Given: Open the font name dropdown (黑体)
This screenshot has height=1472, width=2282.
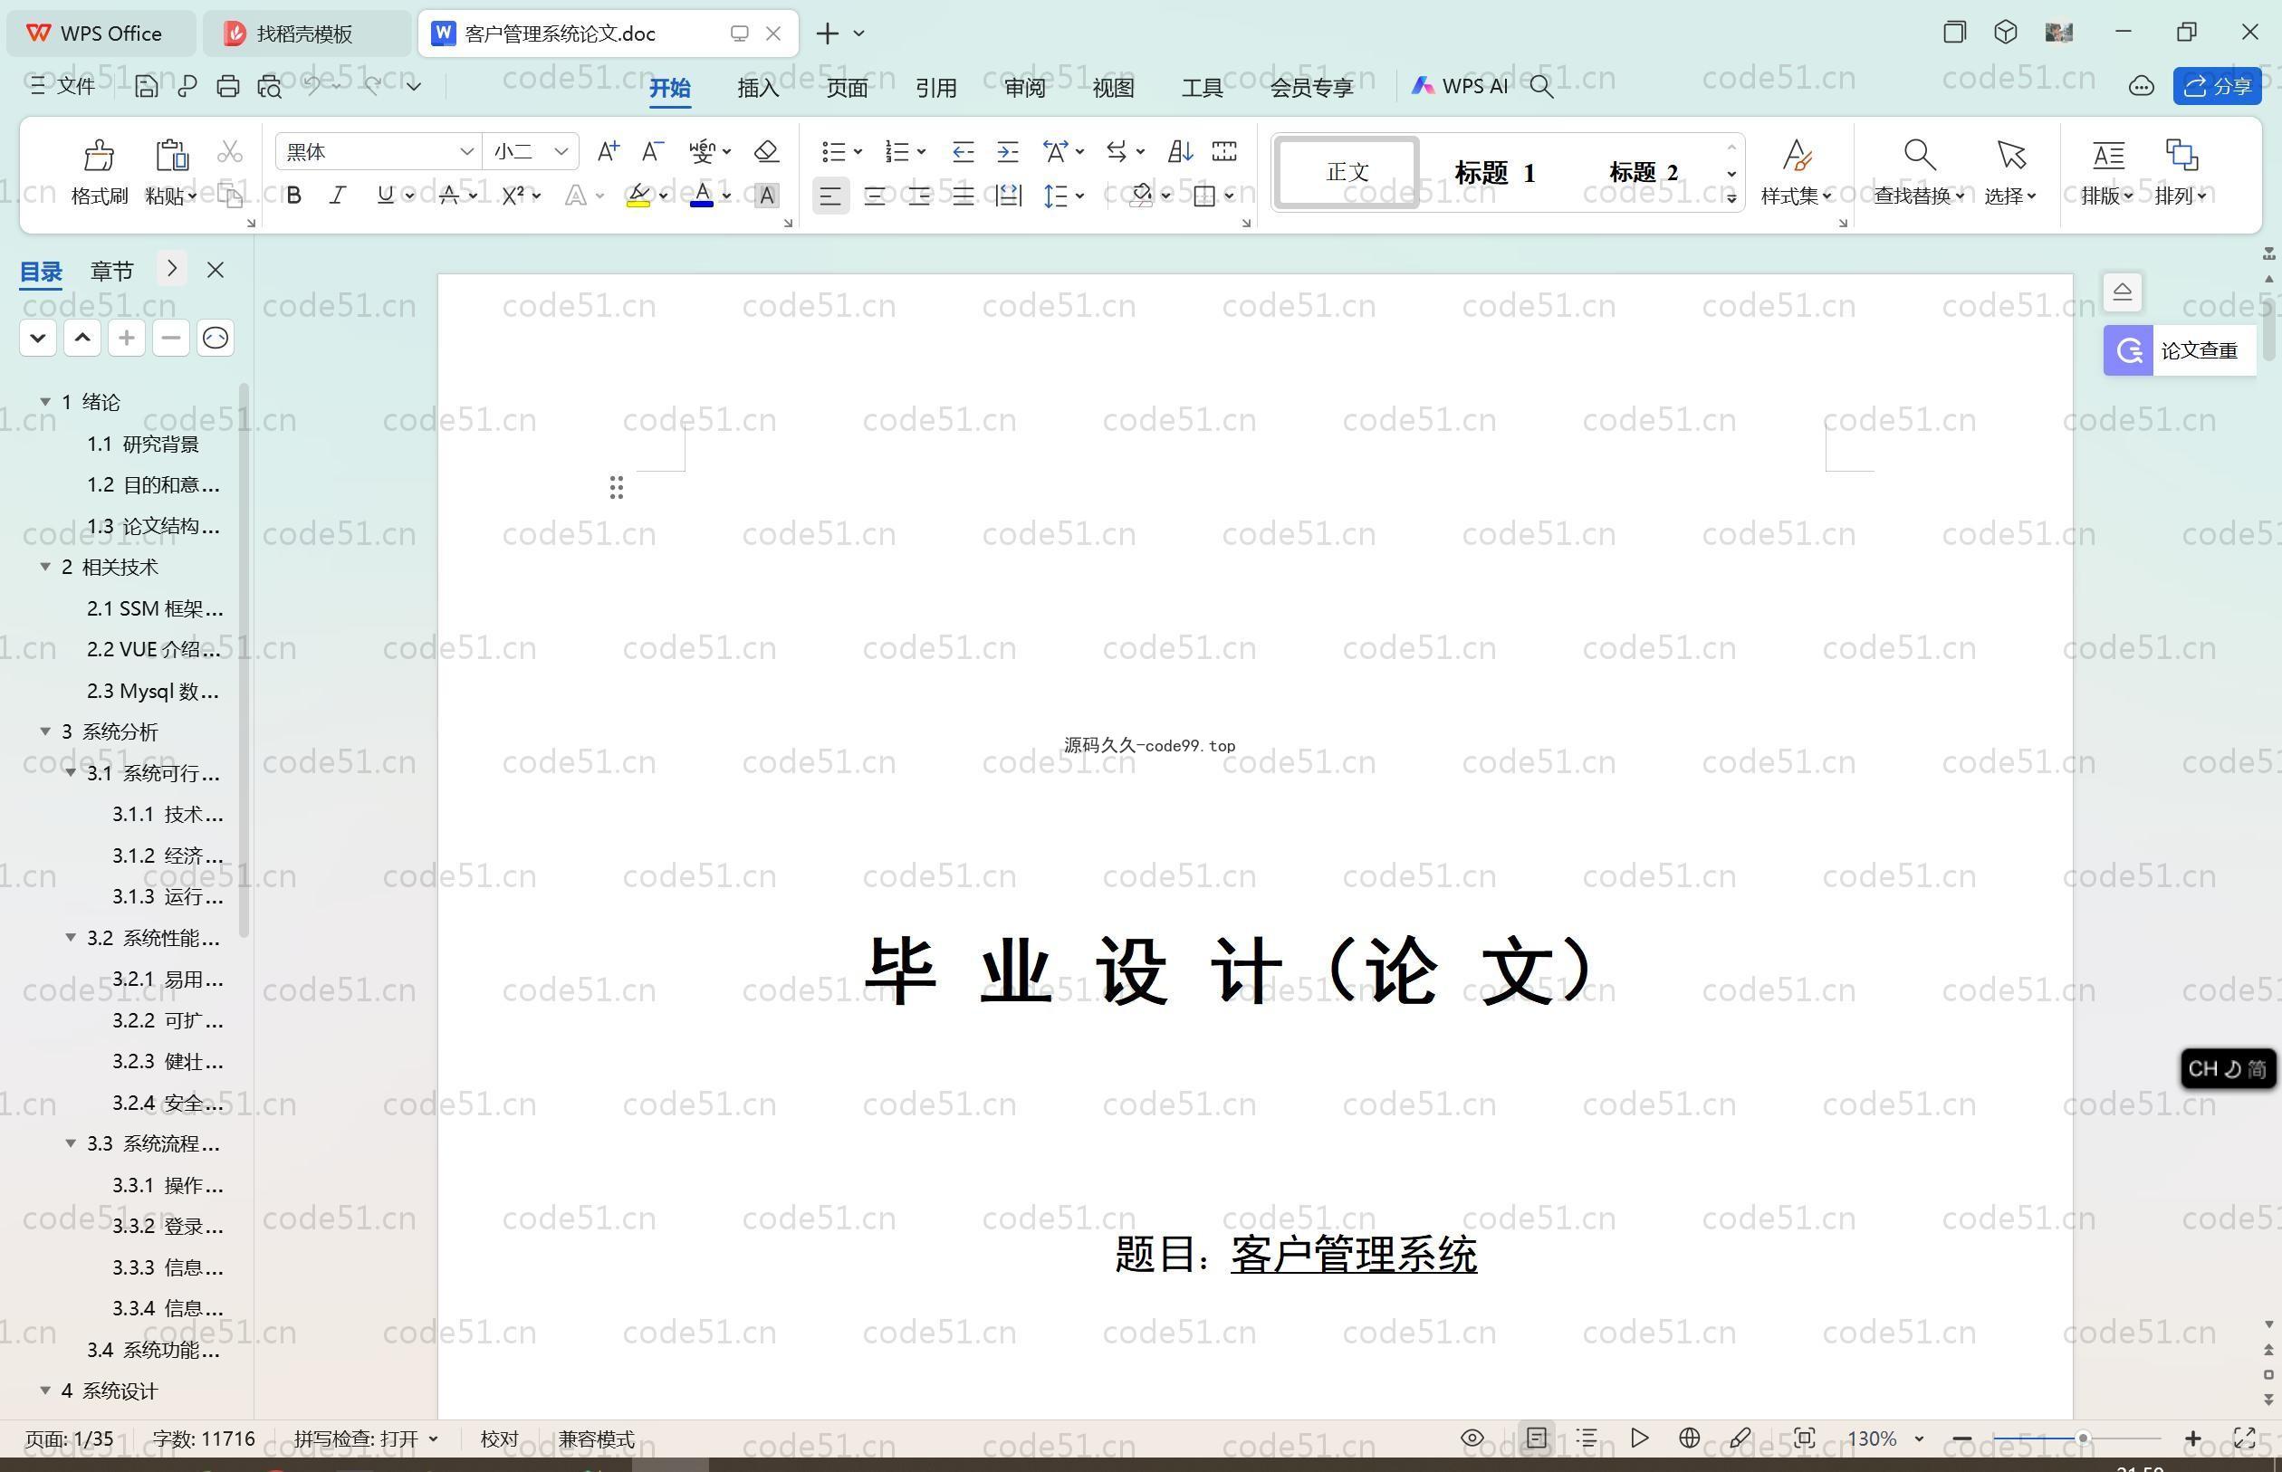Looking at the screenshot, I should point(465,151).
